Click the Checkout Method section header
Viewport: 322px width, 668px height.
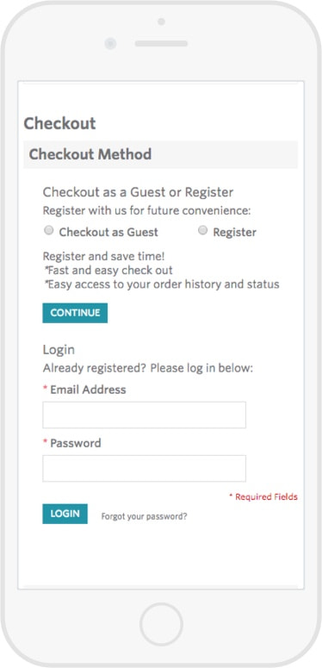point(161,154)
